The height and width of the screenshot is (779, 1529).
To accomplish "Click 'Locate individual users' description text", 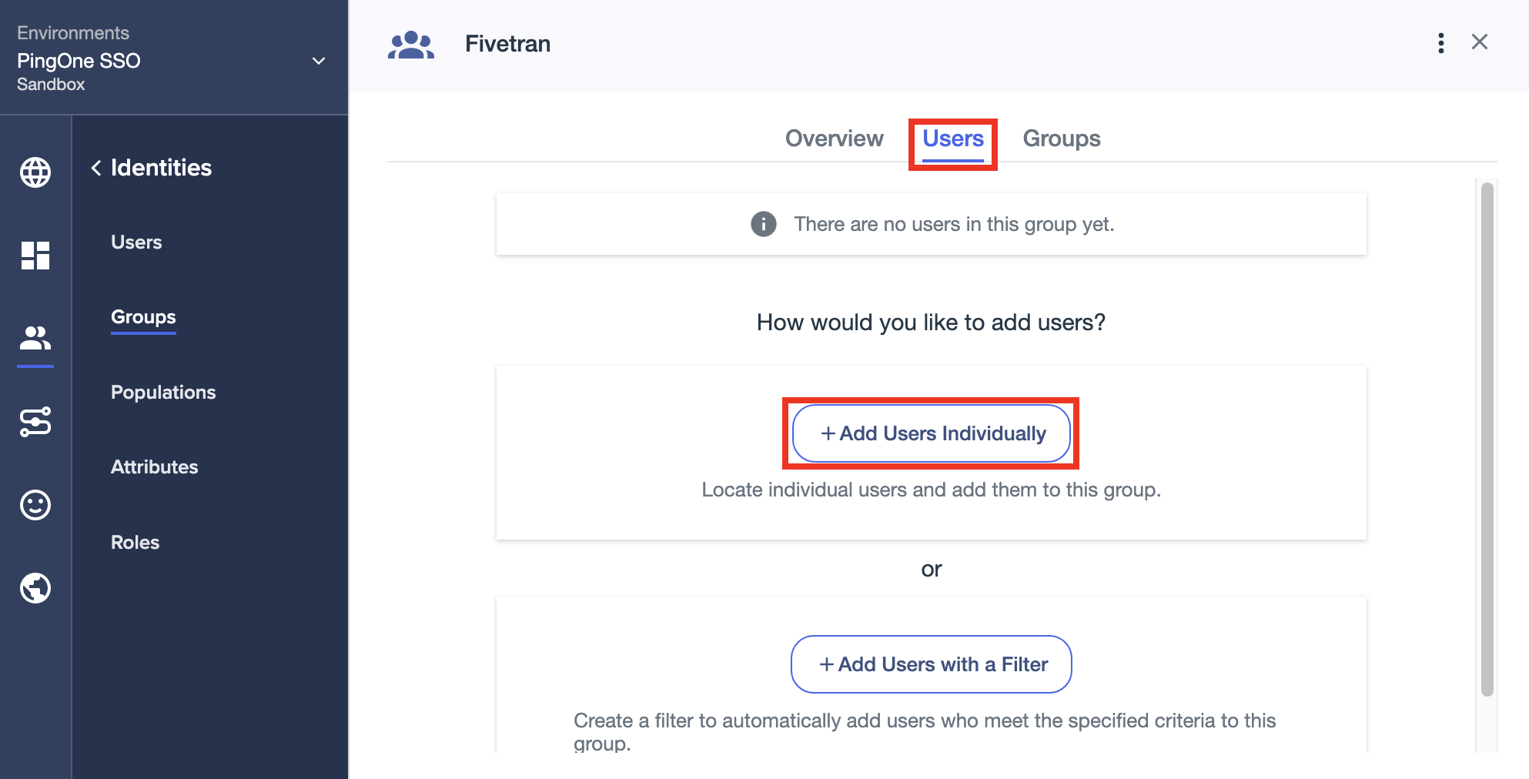I will [931, 490].
